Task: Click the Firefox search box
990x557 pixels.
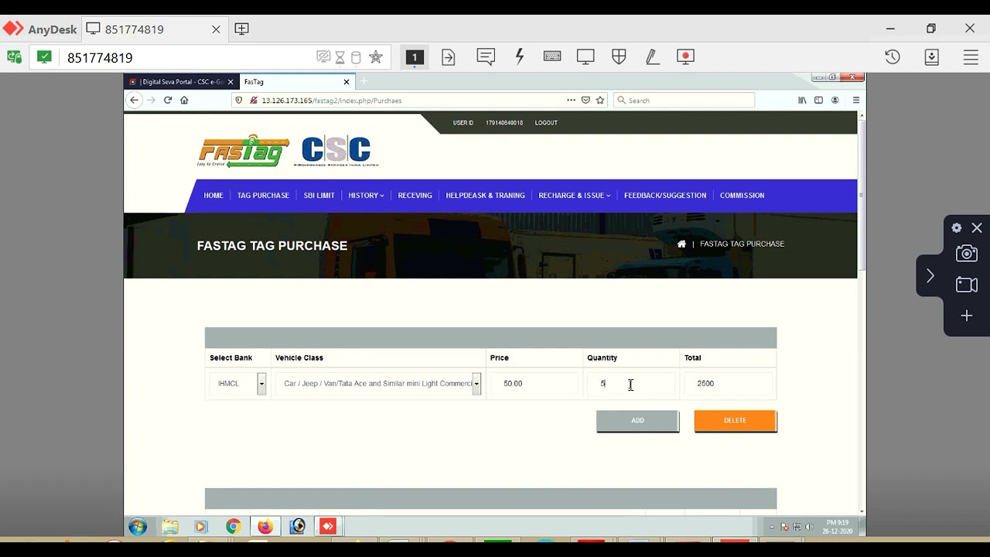Action: click(x=684, y=100)
